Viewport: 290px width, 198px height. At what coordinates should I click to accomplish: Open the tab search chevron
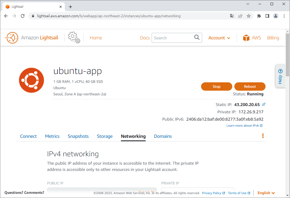(x=248, y=4)
